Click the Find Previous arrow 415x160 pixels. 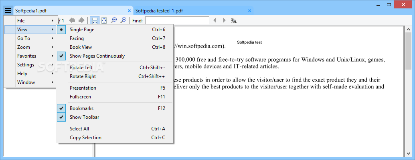215,20
